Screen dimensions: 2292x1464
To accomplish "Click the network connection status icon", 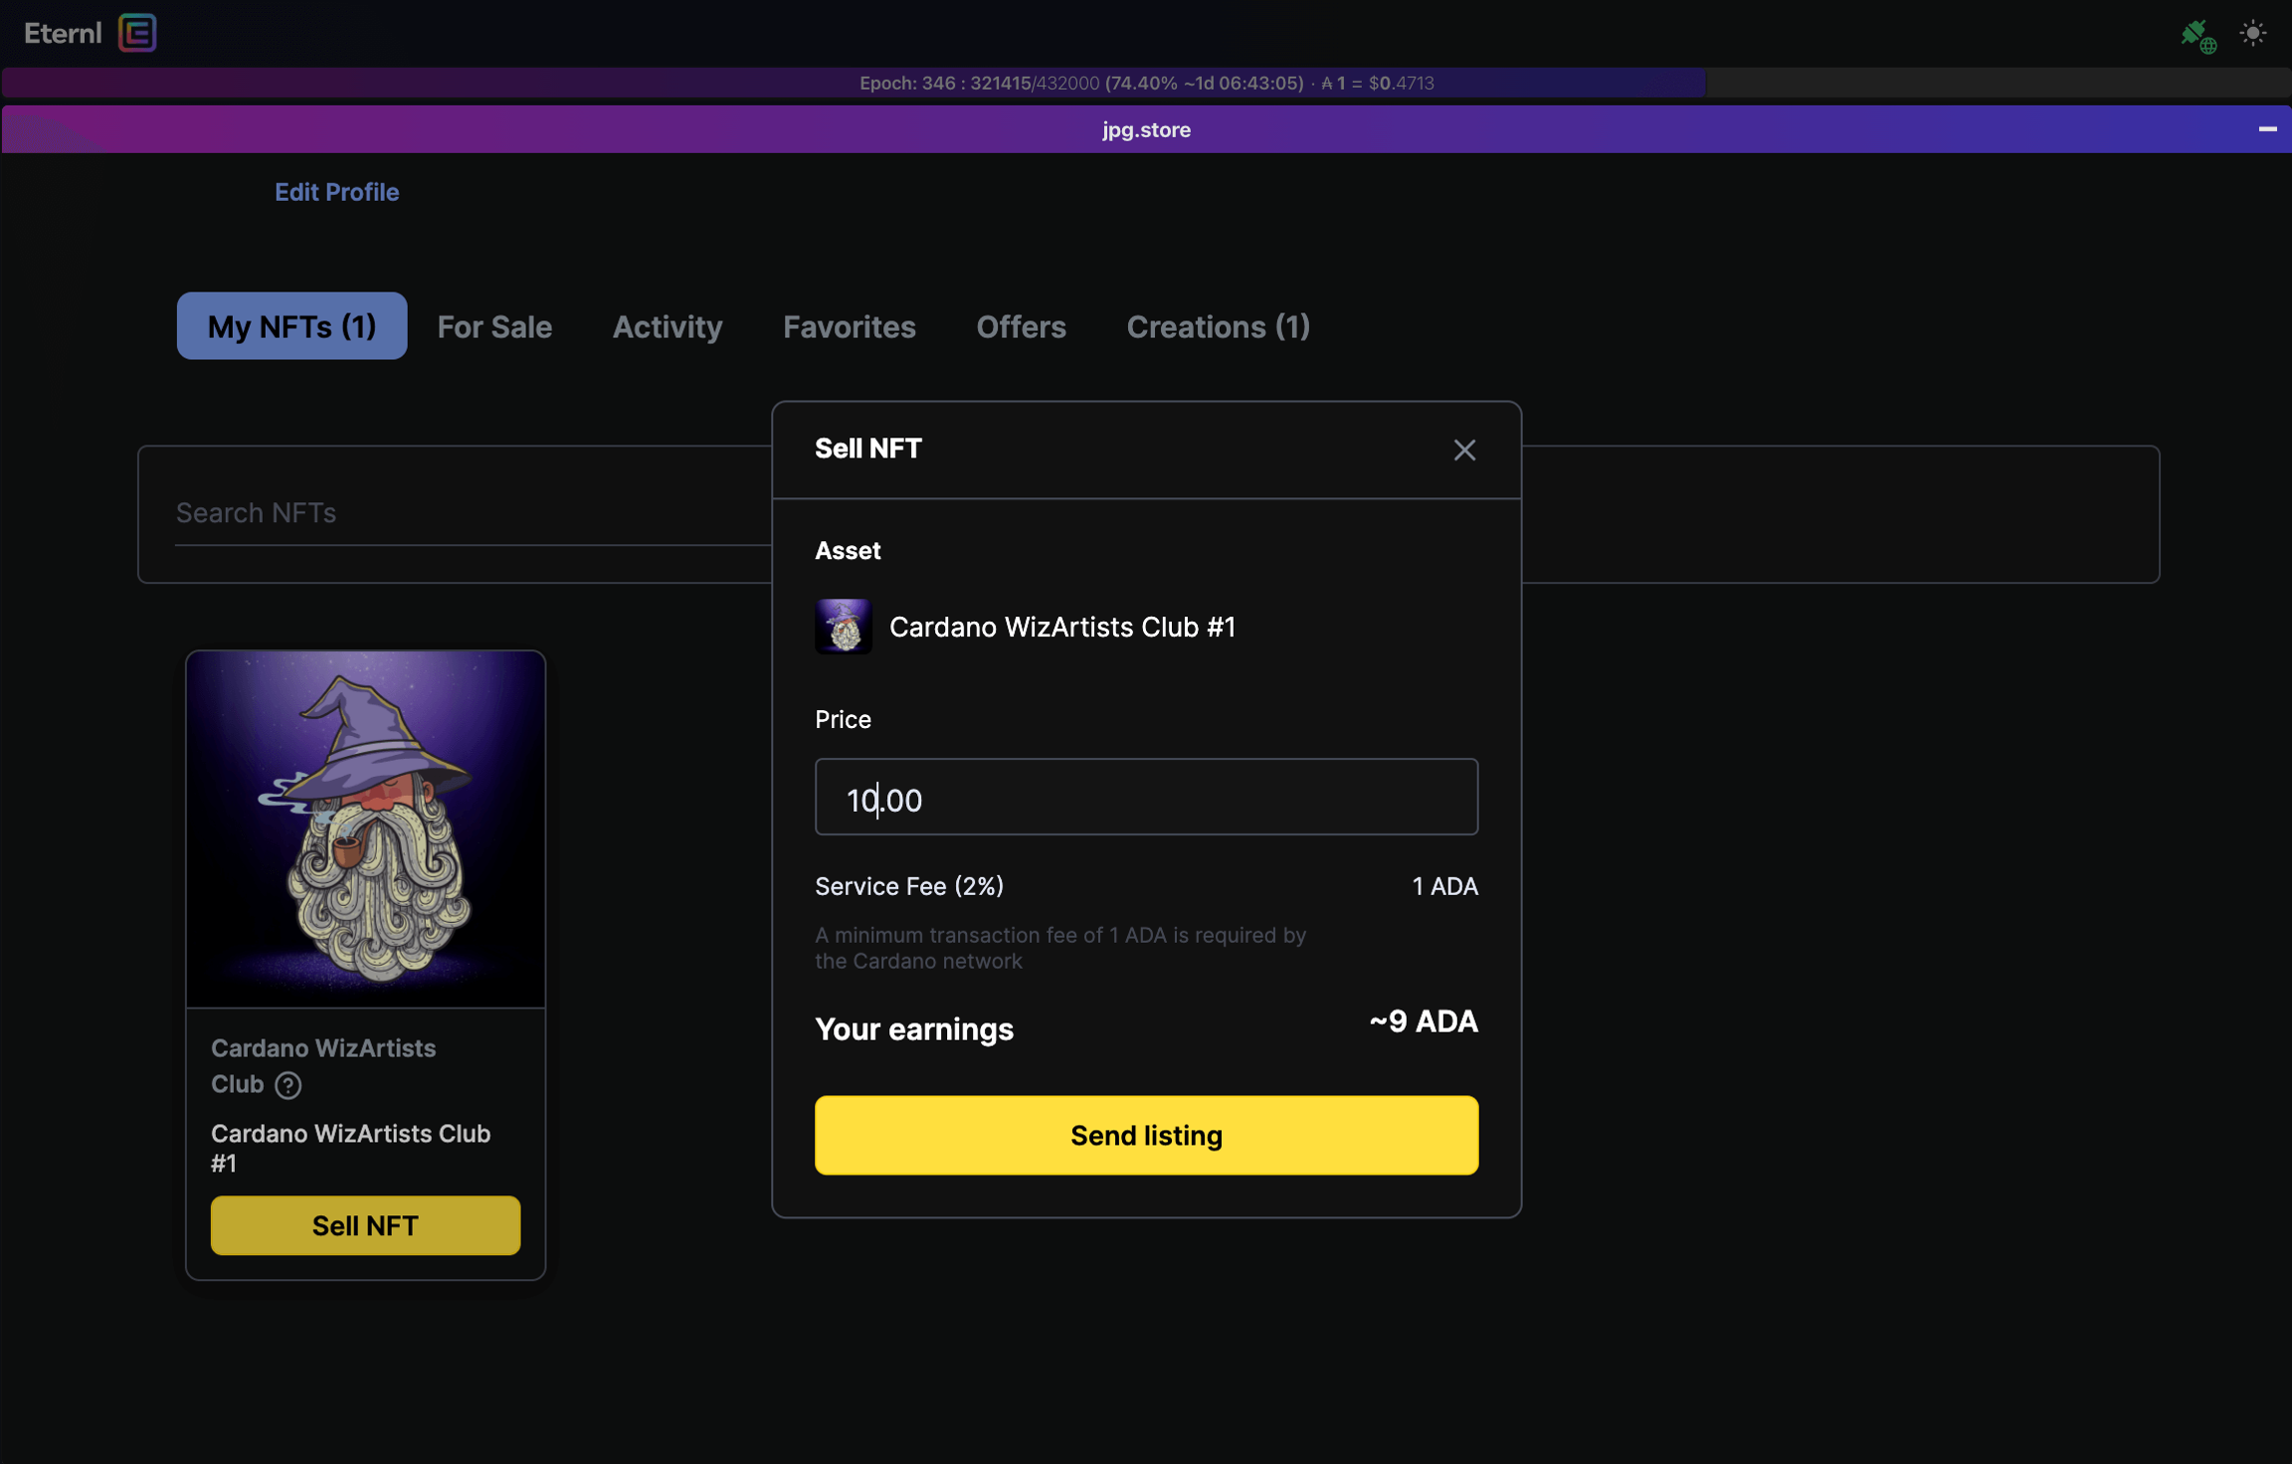I will click(x=2197, y=36).
